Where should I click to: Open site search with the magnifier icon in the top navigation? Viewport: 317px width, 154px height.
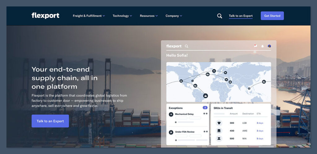coord(219,16)
